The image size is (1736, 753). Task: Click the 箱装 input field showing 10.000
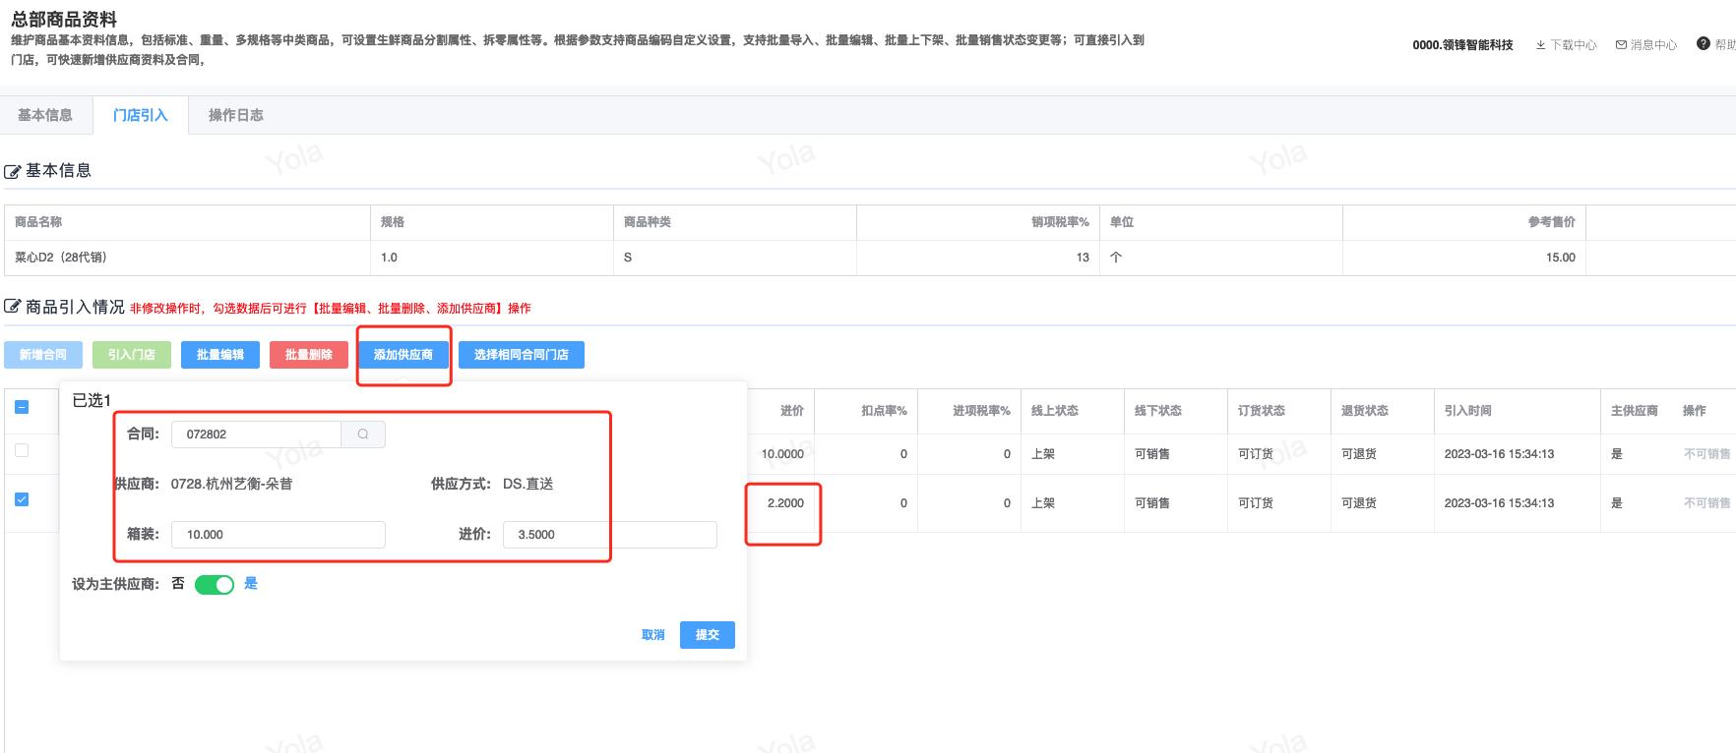tap(279, 535)
